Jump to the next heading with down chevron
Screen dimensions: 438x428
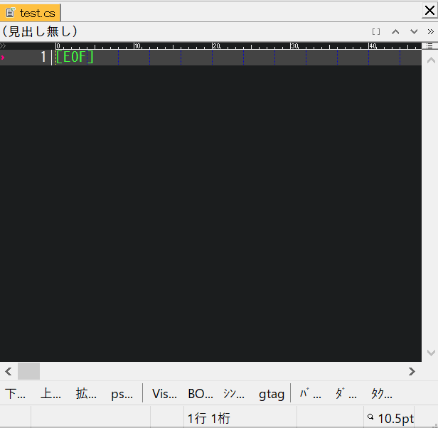(414, 31)
